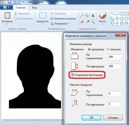Click the Выделить selection rectangle icon

tap(43, 15)
